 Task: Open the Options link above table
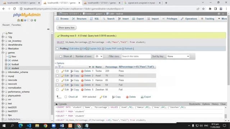[x=60, y=63]
